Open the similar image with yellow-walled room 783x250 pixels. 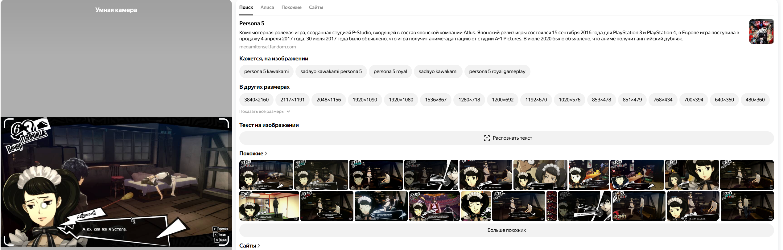pos(269,206)
